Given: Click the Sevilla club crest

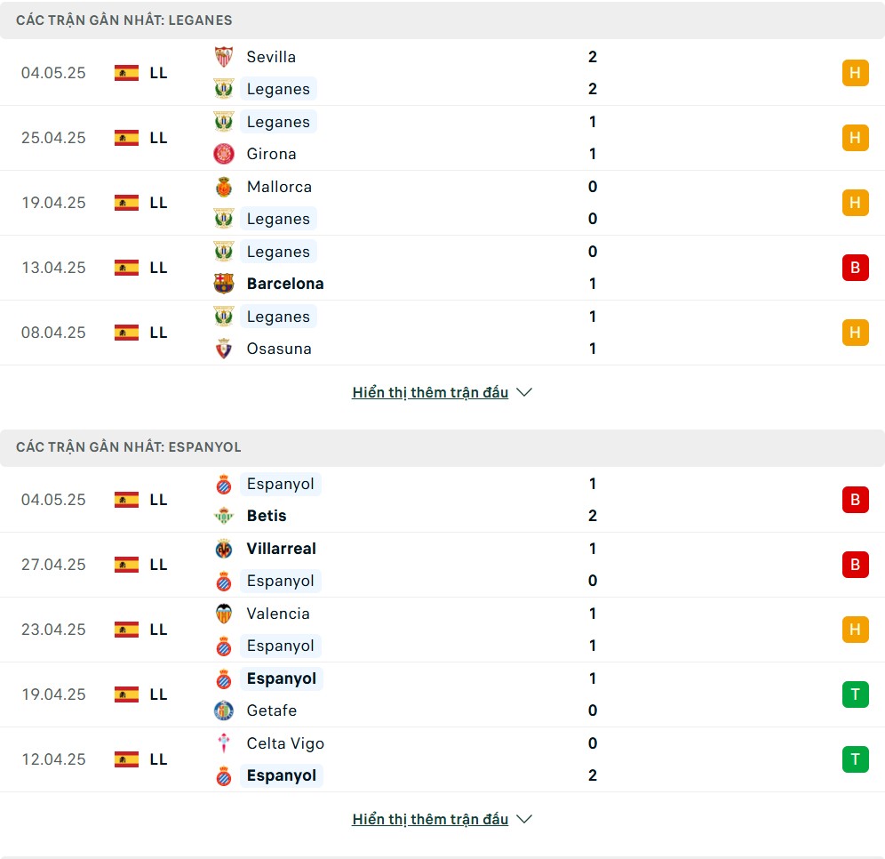Looking at the screenshot, I should pyautogui.click(x=224, y=57).
